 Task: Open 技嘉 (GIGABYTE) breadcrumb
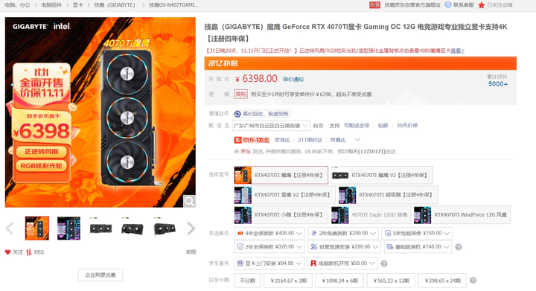coord(115,5)
